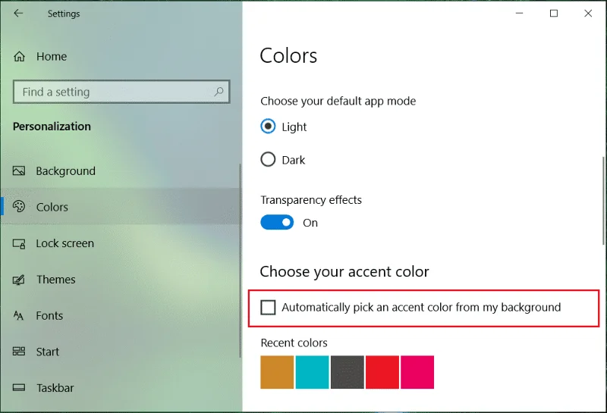Click the magnifier icon in search box
607x413 pixels.
click(x=219, y=92)
